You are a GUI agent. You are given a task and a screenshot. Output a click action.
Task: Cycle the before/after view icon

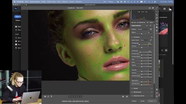127,96
